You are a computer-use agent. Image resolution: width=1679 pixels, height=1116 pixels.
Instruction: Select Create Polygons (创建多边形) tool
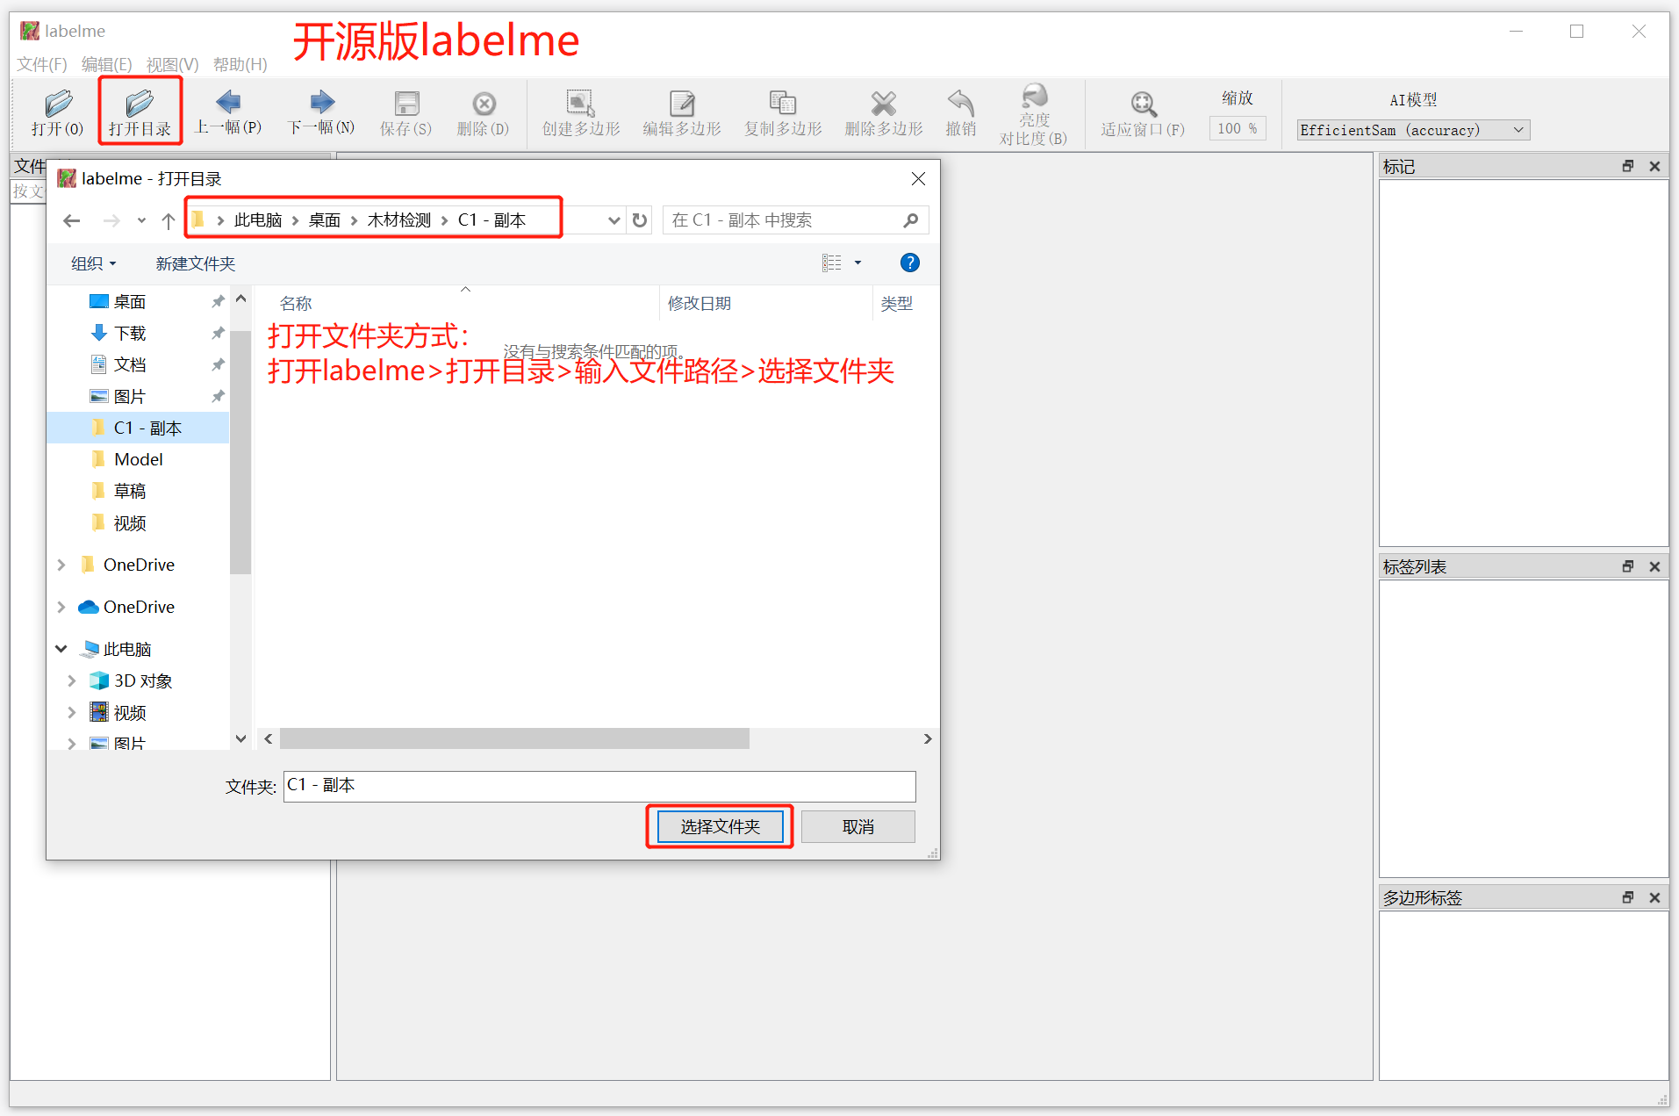[x=580, y=113]
